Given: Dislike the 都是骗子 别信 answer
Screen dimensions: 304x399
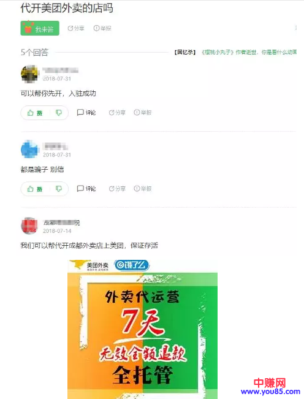Looking at the screenshot, I should point(59,189).
